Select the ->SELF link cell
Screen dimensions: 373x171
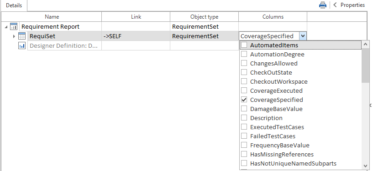click(x=136, y=36)
